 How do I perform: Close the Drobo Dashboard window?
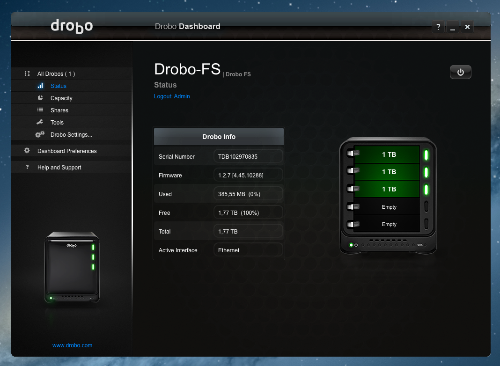pyautogui.click(x=467, y=27)
